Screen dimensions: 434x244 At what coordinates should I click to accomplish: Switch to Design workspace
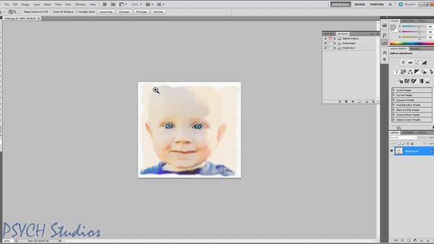point(359,5)
